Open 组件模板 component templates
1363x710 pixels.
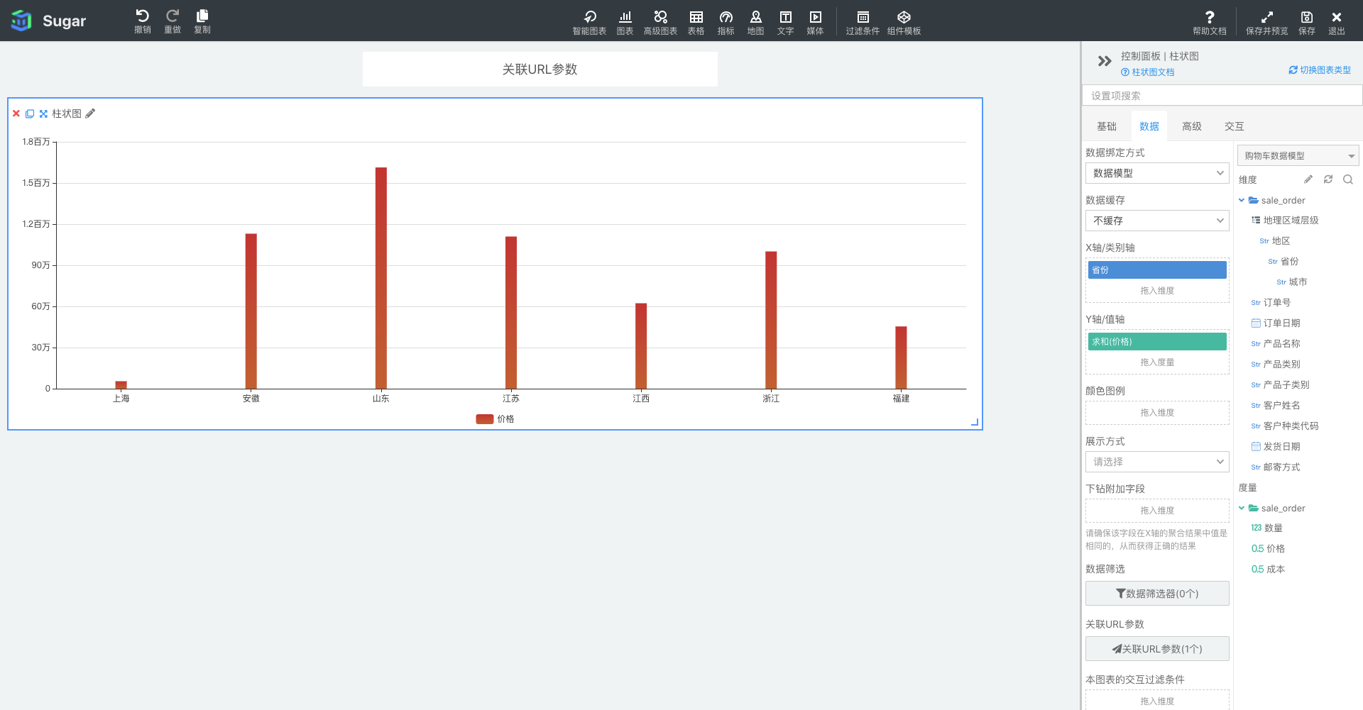point(904,22)
